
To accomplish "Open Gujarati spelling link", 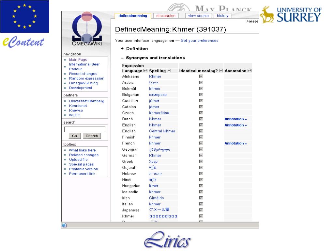I will point(153,168).
